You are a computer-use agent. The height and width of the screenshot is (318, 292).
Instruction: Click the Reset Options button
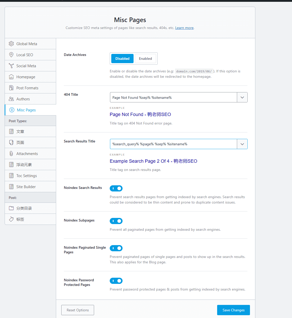[x=78, y=310]
